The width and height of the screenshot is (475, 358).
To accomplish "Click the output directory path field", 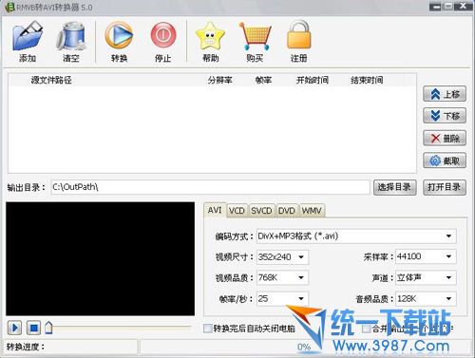I will 210,187.
